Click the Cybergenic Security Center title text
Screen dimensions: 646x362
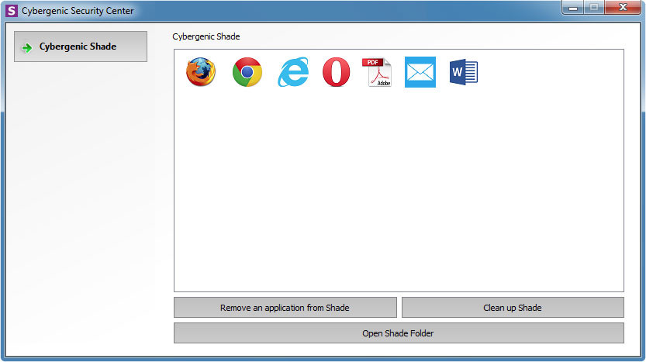[78, 11]
